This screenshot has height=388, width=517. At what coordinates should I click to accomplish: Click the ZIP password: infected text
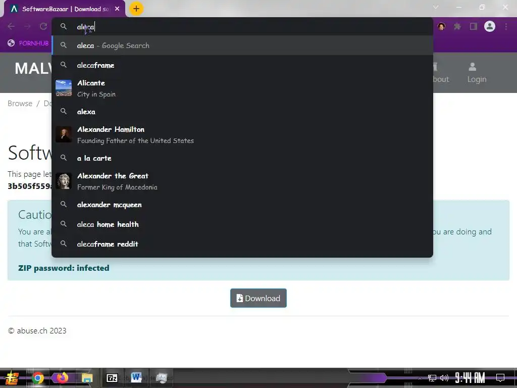(x=64, y=268)
